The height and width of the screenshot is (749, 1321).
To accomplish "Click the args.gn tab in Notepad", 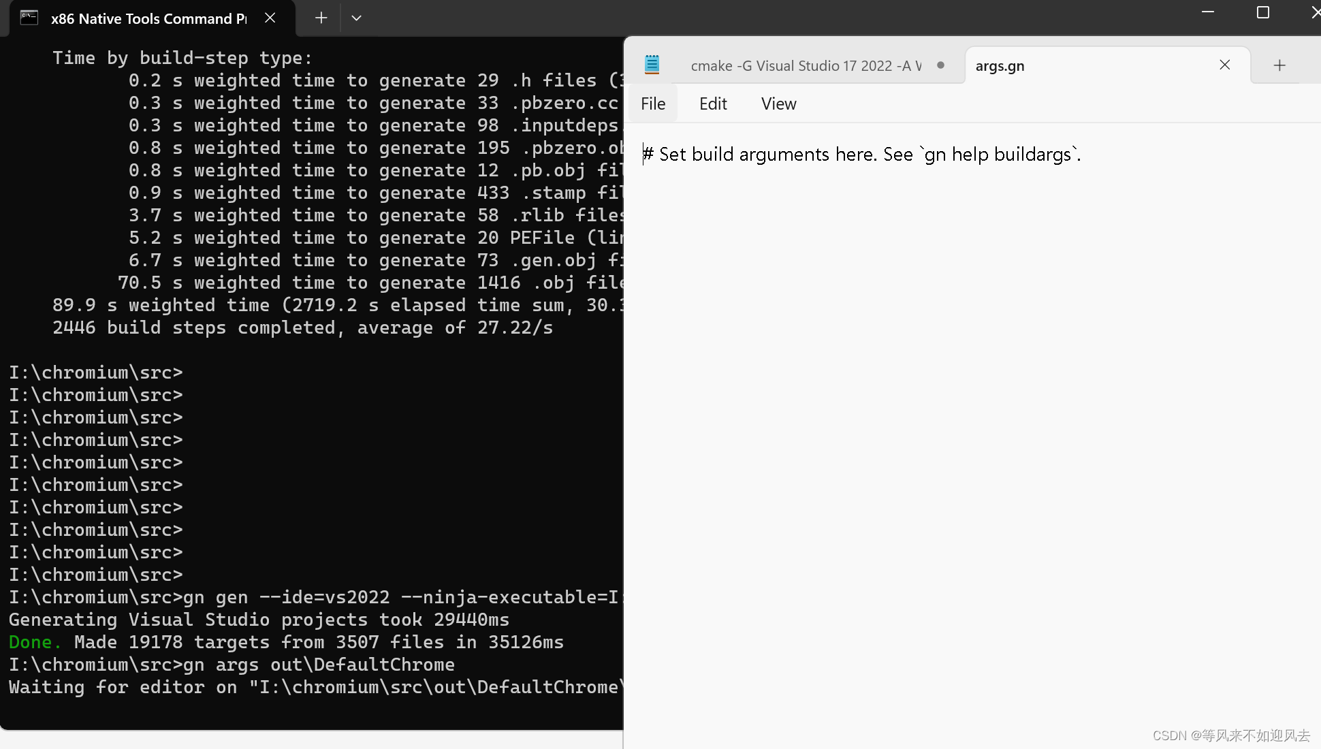I will click(x=998, y=65).
